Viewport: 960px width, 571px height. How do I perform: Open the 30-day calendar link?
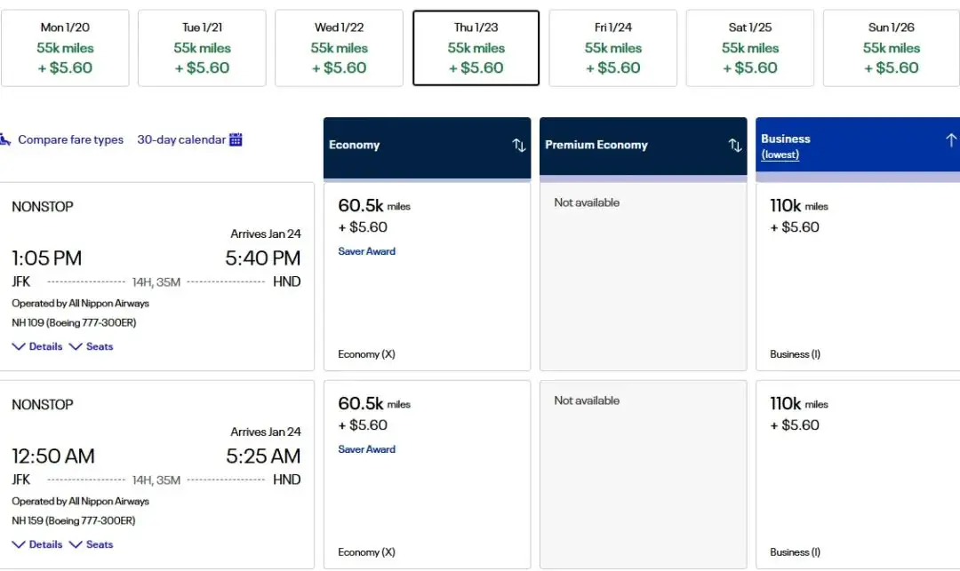(181, 139)
